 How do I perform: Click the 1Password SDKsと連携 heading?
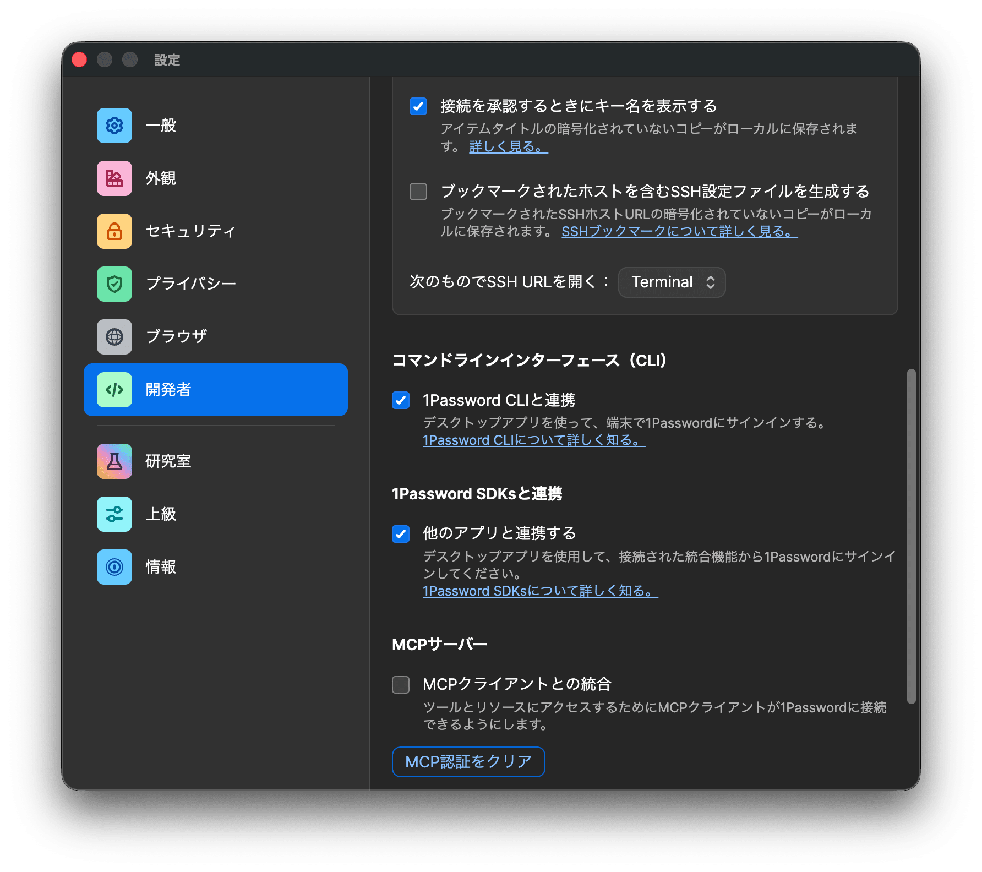(477, 494)
